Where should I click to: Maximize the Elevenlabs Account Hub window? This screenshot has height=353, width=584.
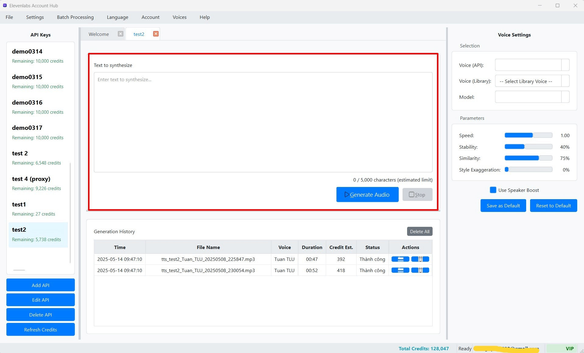tap(558, 5)
